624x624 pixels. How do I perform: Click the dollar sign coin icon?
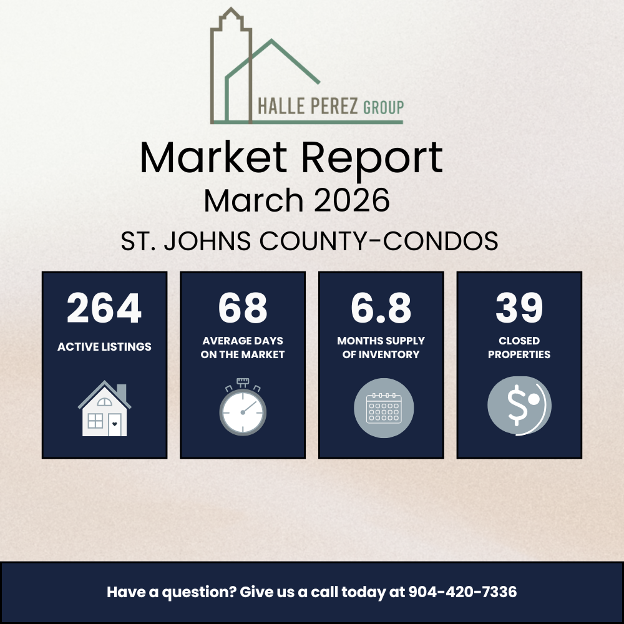[519, 406]
